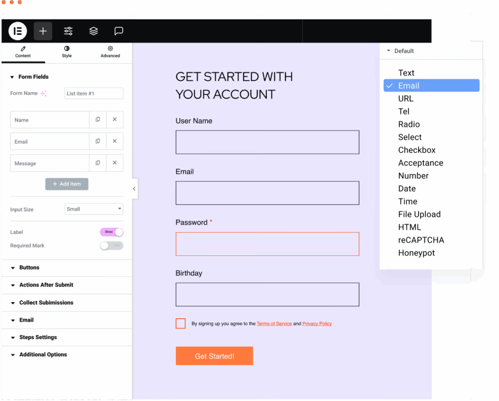Open the layers structure icon
Screen dimensions: 499x401
coord(94,31)
